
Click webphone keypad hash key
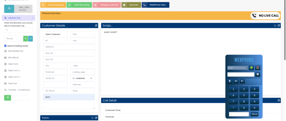(254, 108)
